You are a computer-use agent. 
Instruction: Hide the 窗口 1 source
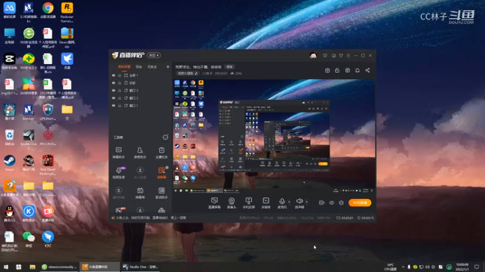(113, 105)
